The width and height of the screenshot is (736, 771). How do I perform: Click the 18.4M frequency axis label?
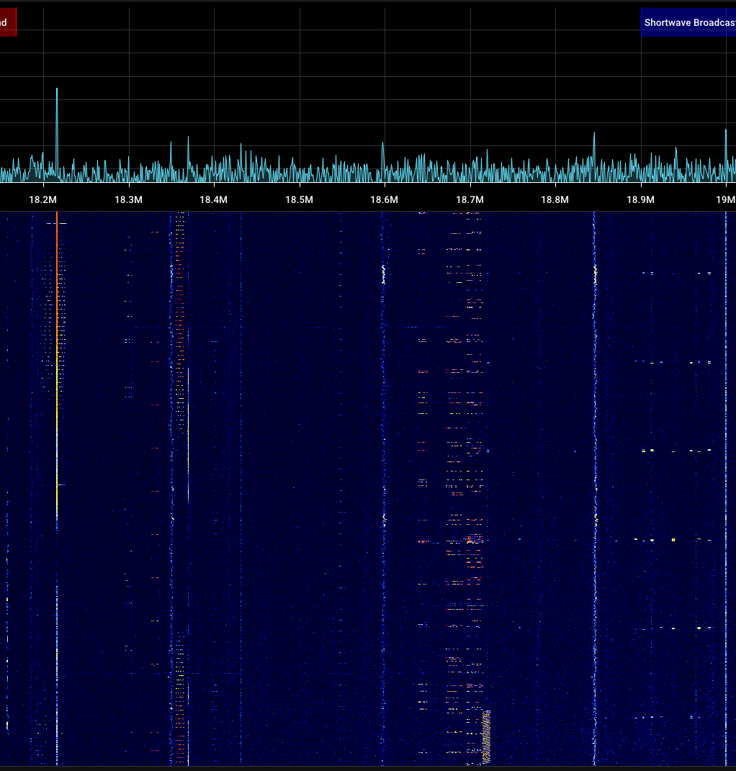tap(213, 199)
